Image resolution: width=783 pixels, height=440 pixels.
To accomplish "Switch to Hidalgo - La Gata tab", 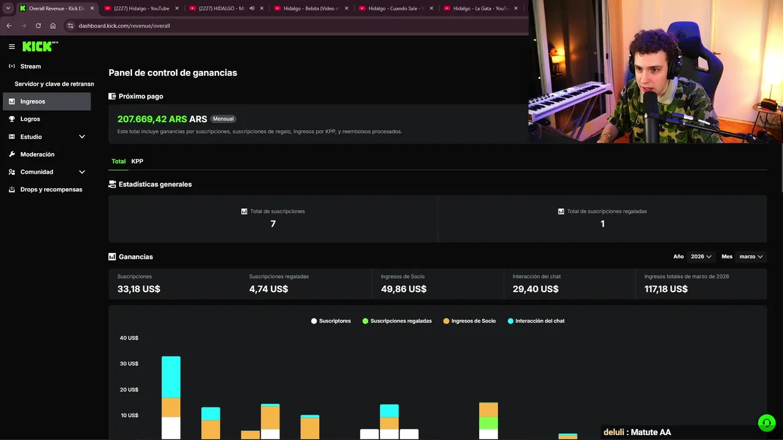I will (x=481, y=9).
